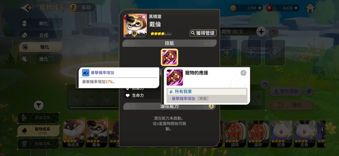Tap the back diamond icon top left

[27, 8]
